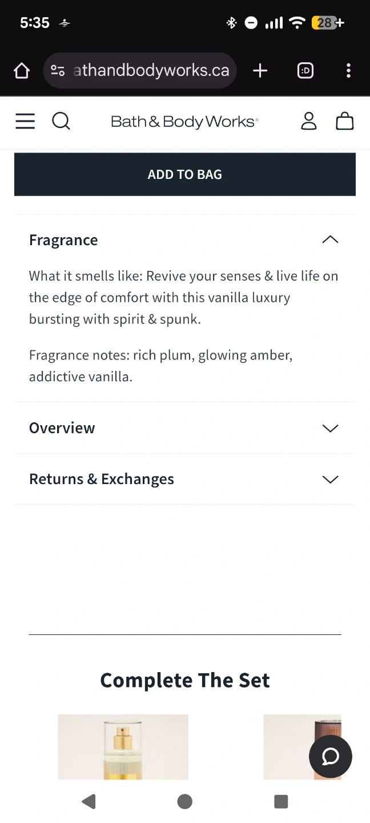Collapse the Fragrance section

point(330,240)
